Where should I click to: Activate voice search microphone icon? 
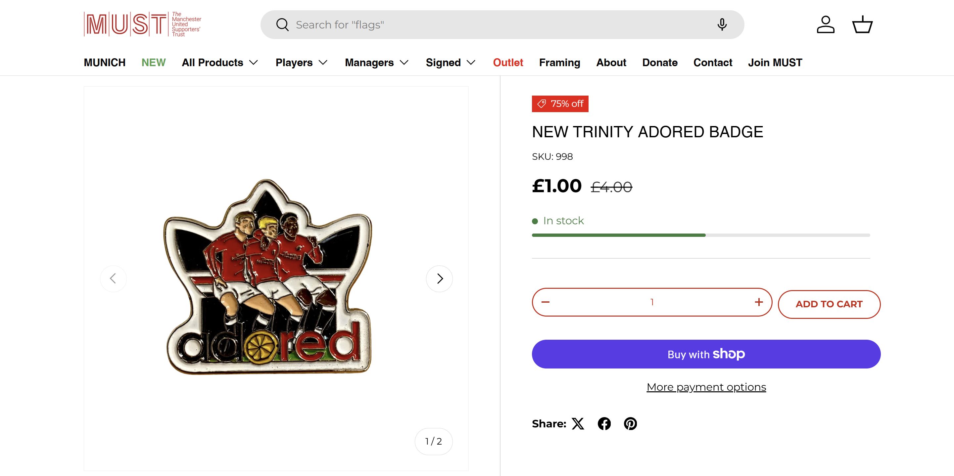721,25
